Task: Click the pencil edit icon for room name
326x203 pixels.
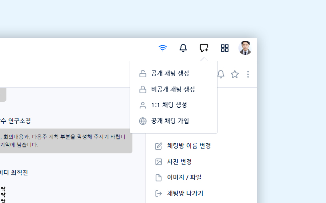Action: point(158,146)
